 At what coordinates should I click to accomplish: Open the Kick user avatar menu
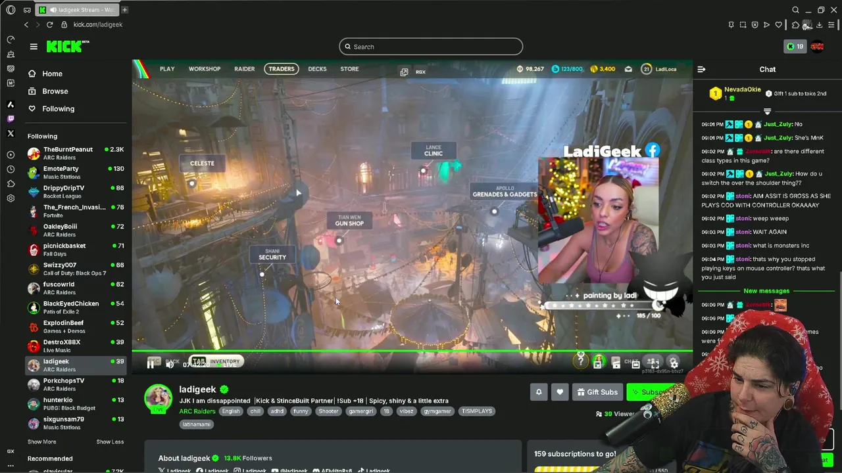tap(817, 47)
